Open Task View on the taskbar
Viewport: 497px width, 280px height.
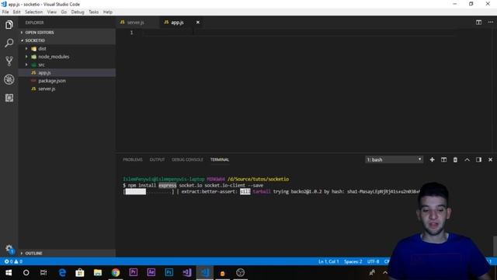43,272
